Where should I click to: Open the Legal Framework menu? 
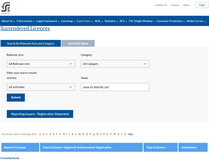pos(48,21)
